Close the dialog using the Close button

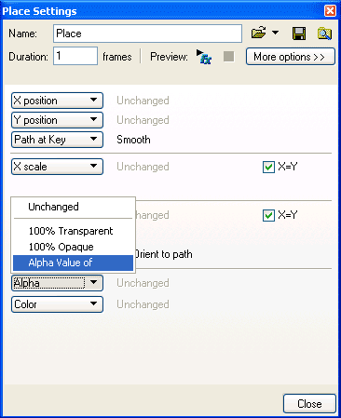coord(309,403)
